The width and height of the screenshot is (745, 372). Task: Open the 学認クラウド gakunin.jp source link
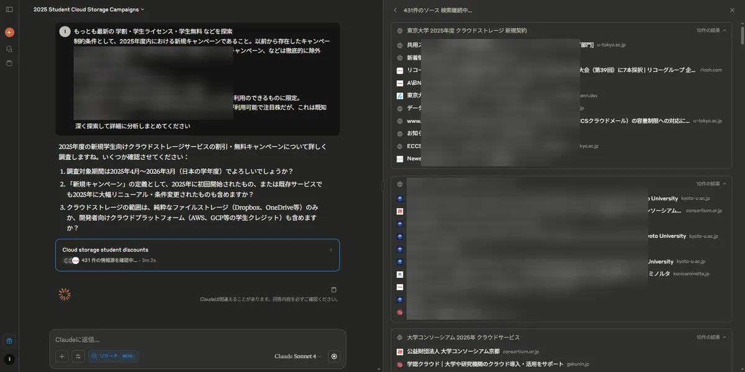click(x=485, y=364)
